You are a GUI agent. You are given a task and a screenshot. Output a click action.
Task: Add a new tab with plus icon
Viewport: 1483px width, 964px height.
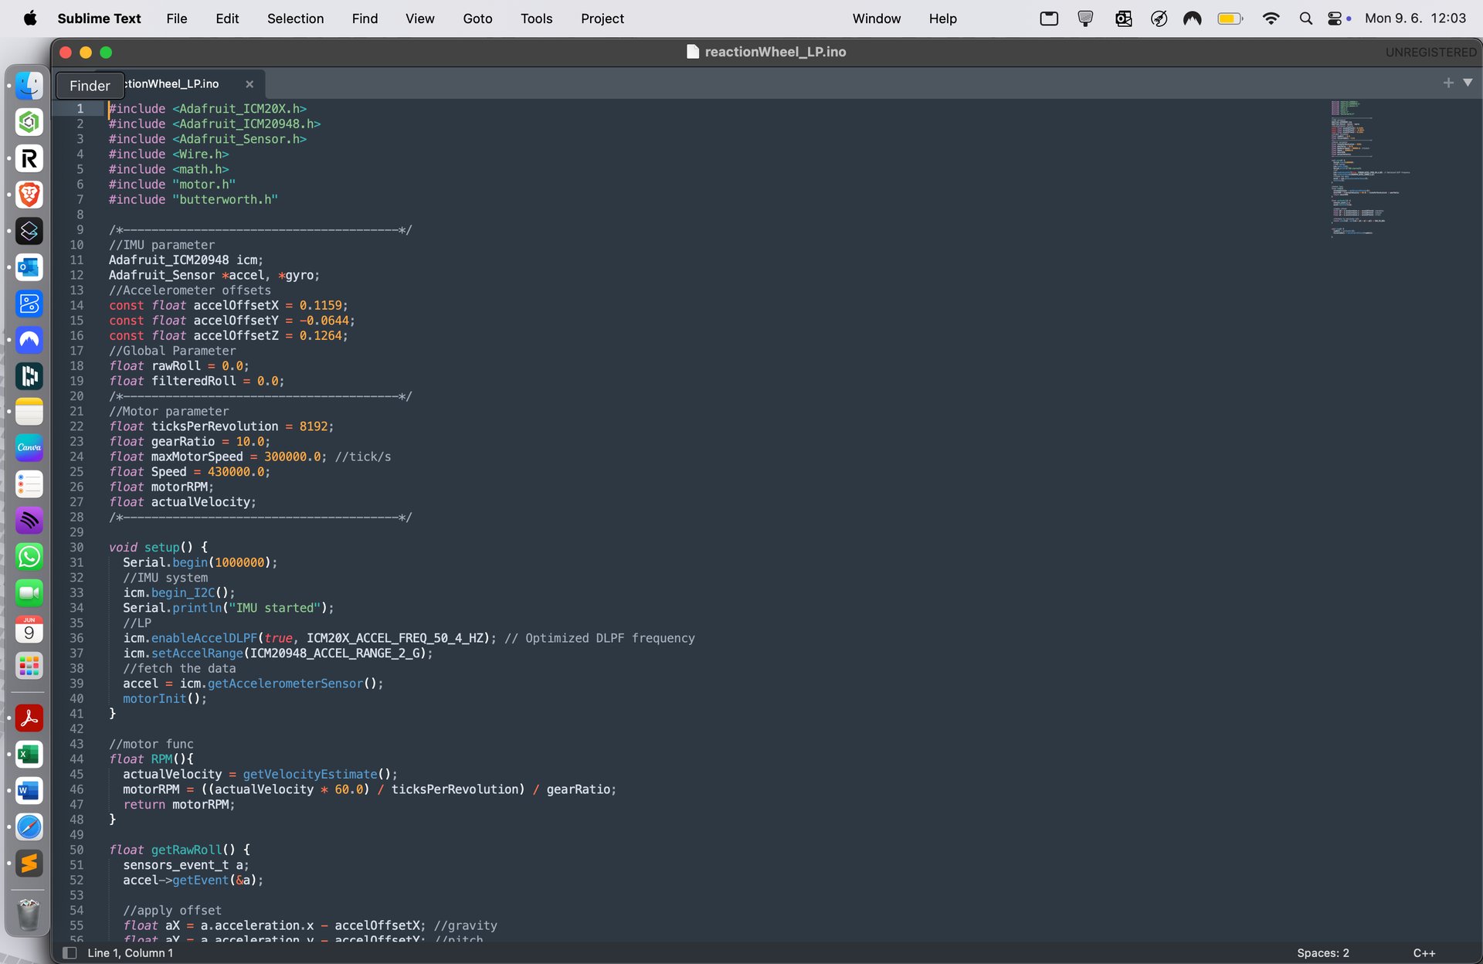point(1448,83)
